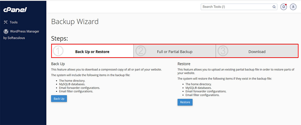Click the cPanel logo

coord(15,10)
